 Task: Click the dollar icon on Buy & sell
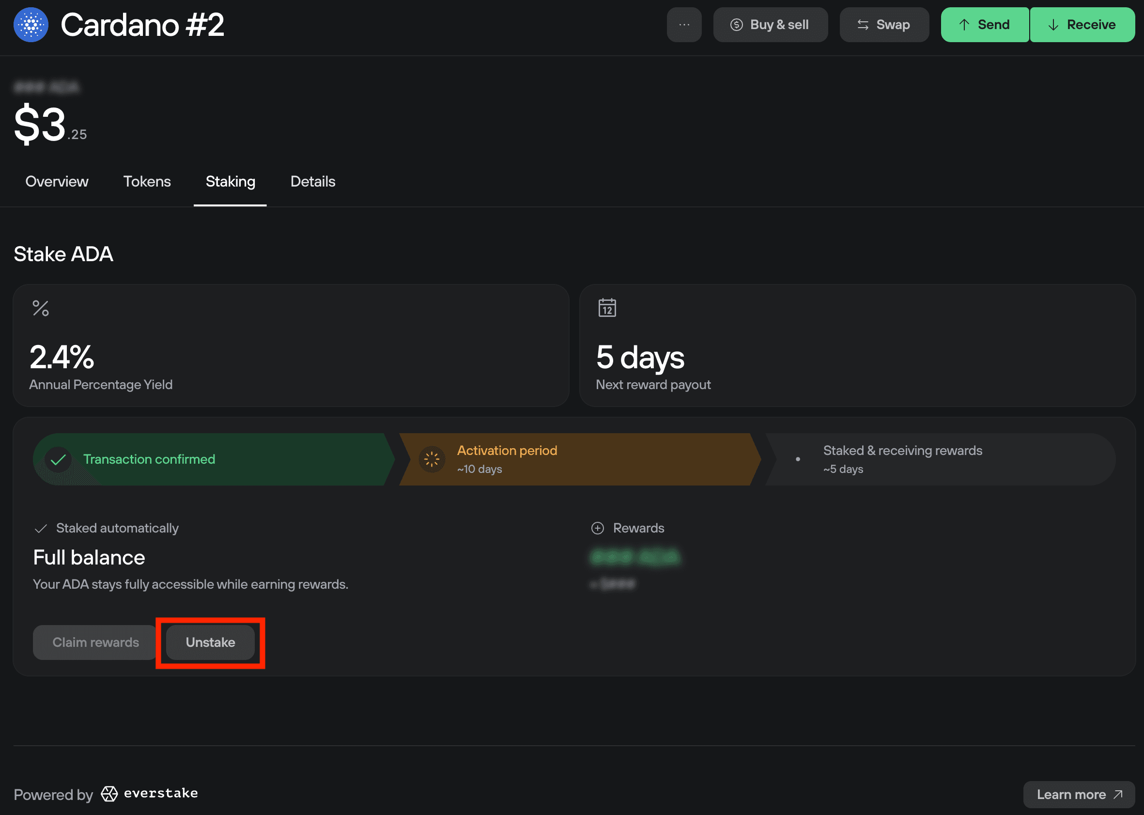[x=736, y=24]
